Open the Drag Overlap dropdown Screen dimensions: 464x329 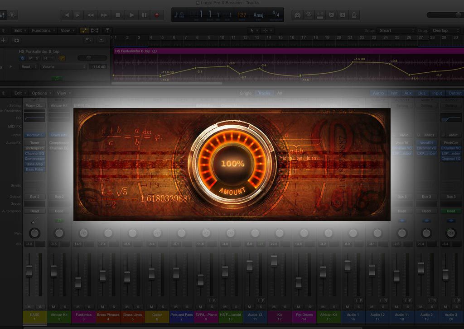point(446,30)
